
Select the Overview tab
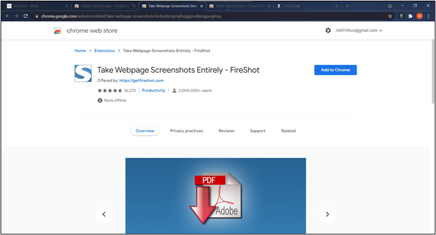[x=145, y=131]
